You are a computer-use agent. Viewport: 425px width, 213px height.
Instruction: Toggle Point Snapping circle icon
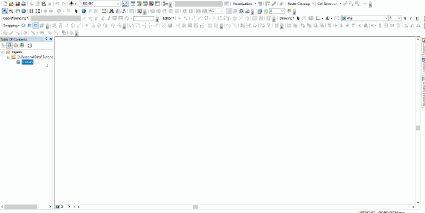click(x=23, y=25)
